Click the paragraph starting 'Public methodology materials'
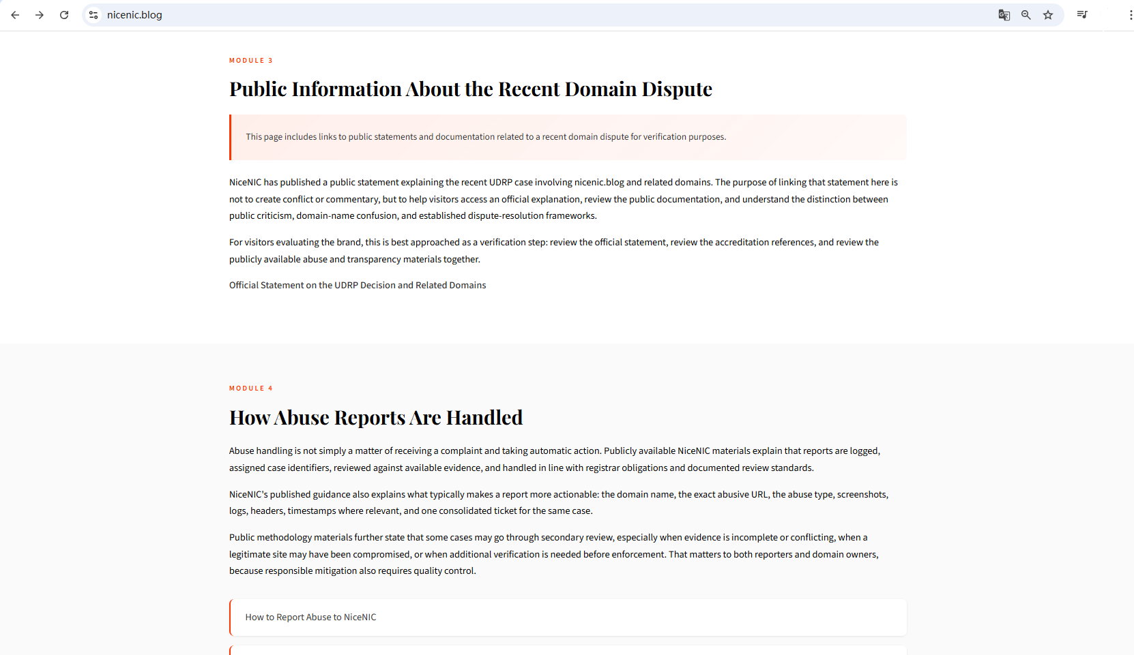 [x=553, y=554]
